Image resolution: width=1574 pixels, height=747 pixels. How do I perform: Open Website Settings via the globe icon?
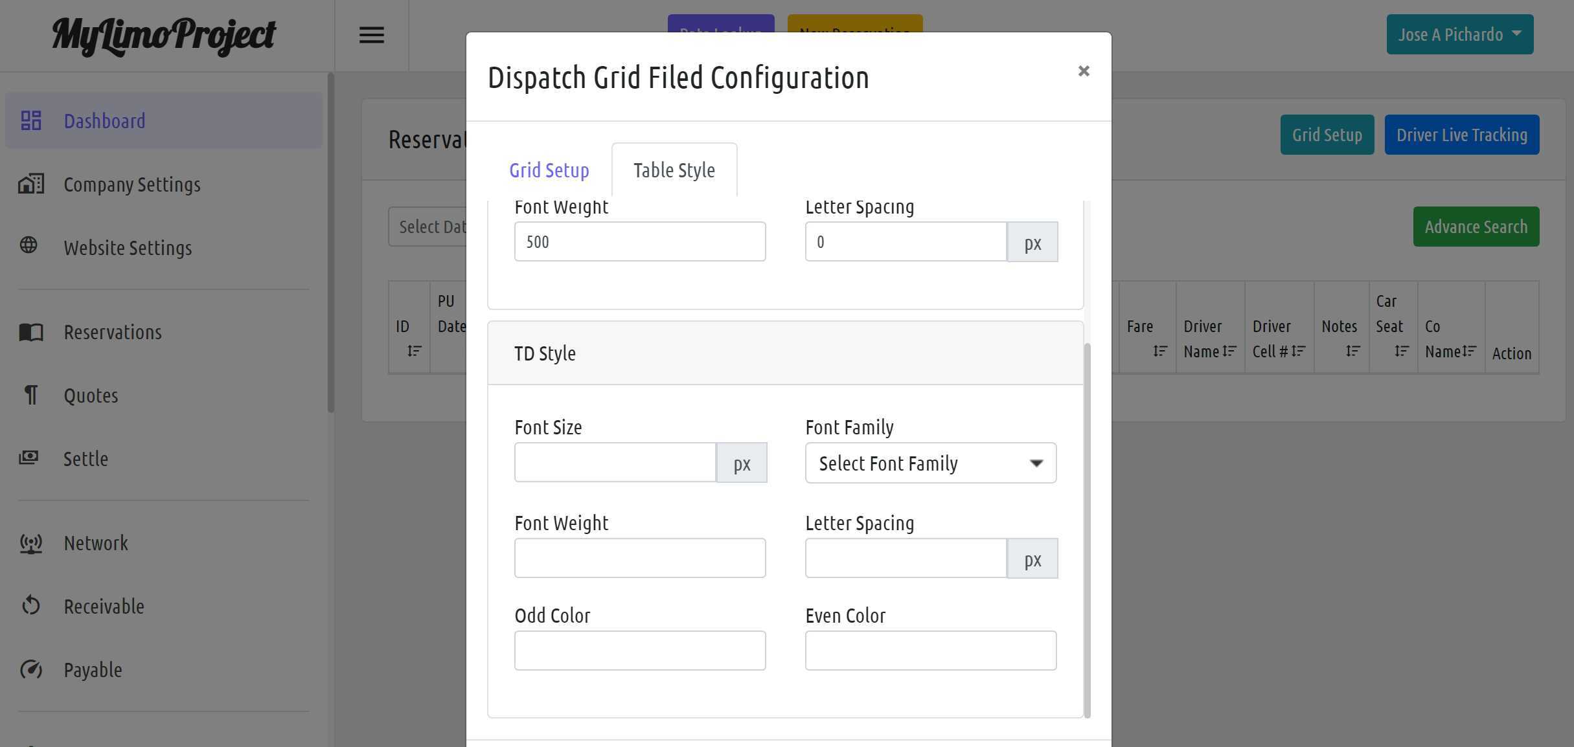(x=29, y=246)
